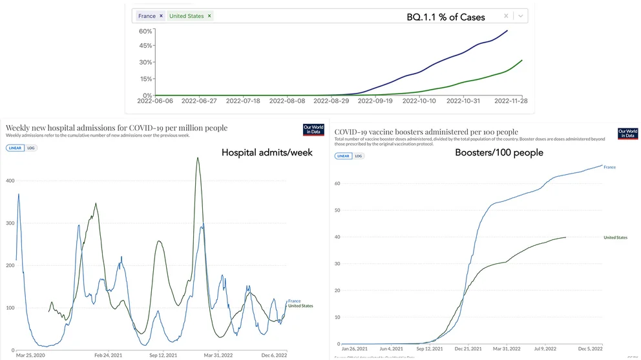Click the United States tag label
The image size is (641, 360).
[186, 16]
